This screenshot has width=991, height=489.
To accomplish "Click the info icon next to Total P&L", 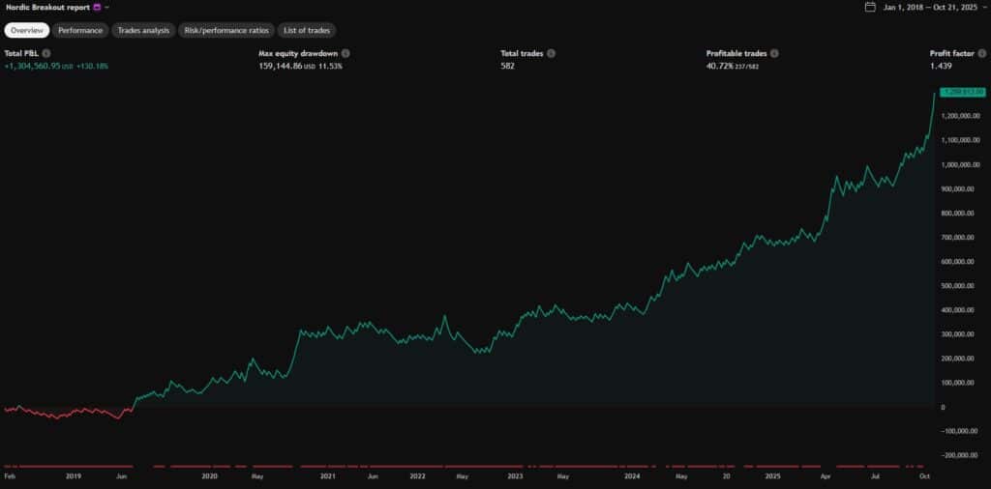I will [46, 54].
